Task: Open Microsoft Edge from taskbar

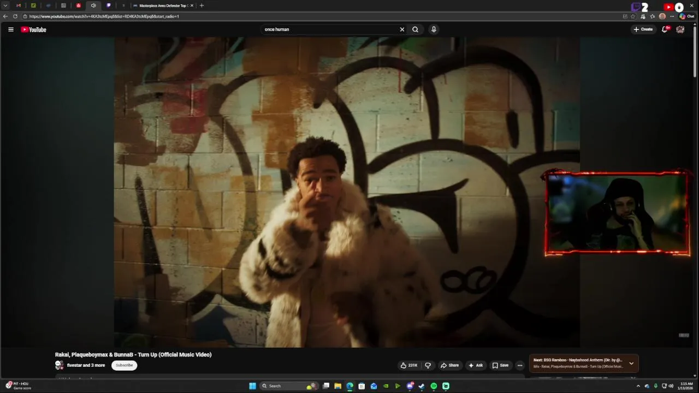Action: (x=349, y=386)
